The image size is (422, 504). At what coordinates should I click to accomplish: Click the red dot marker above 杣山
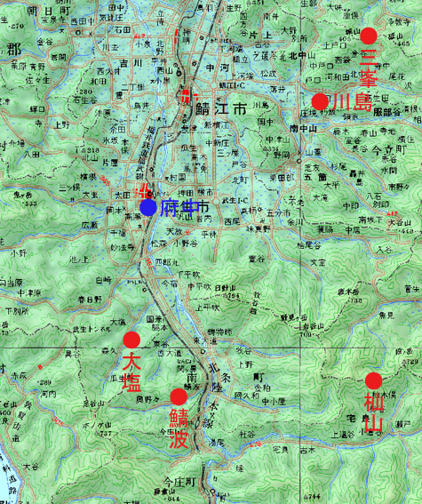[x=373, y=381]
